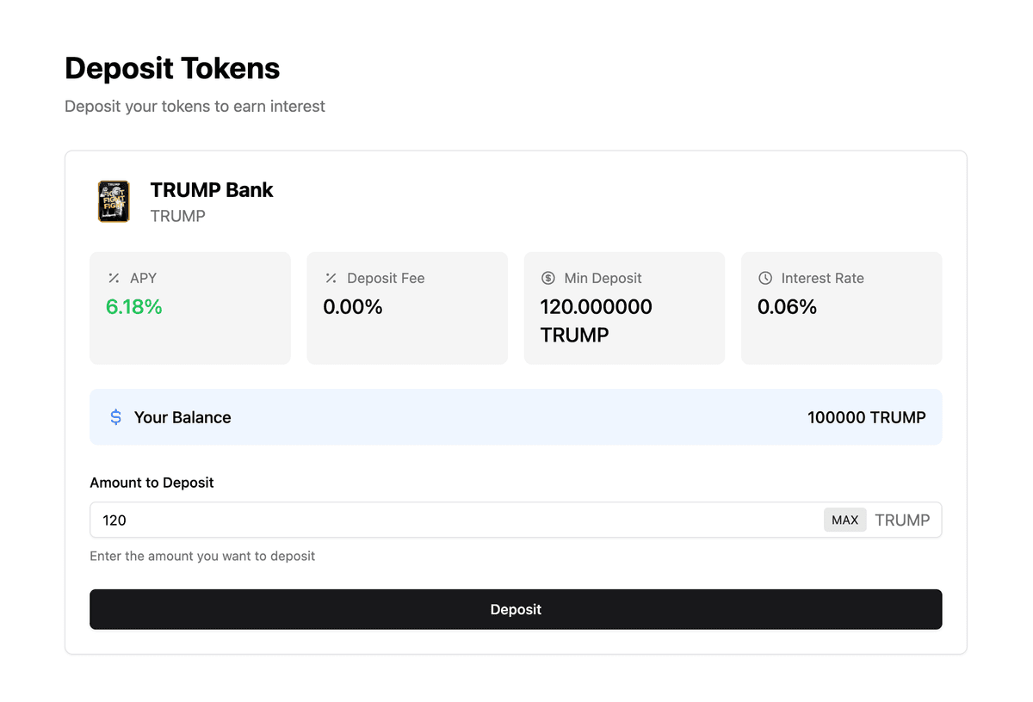Click the 0.06% Interest Rate value

coord(787,307)
